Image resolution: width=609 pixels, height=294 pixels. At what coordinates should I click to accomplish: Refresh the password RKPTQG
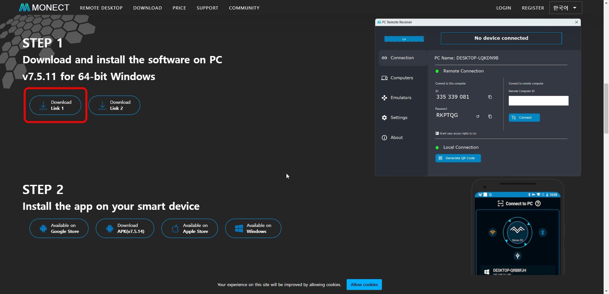478,117
